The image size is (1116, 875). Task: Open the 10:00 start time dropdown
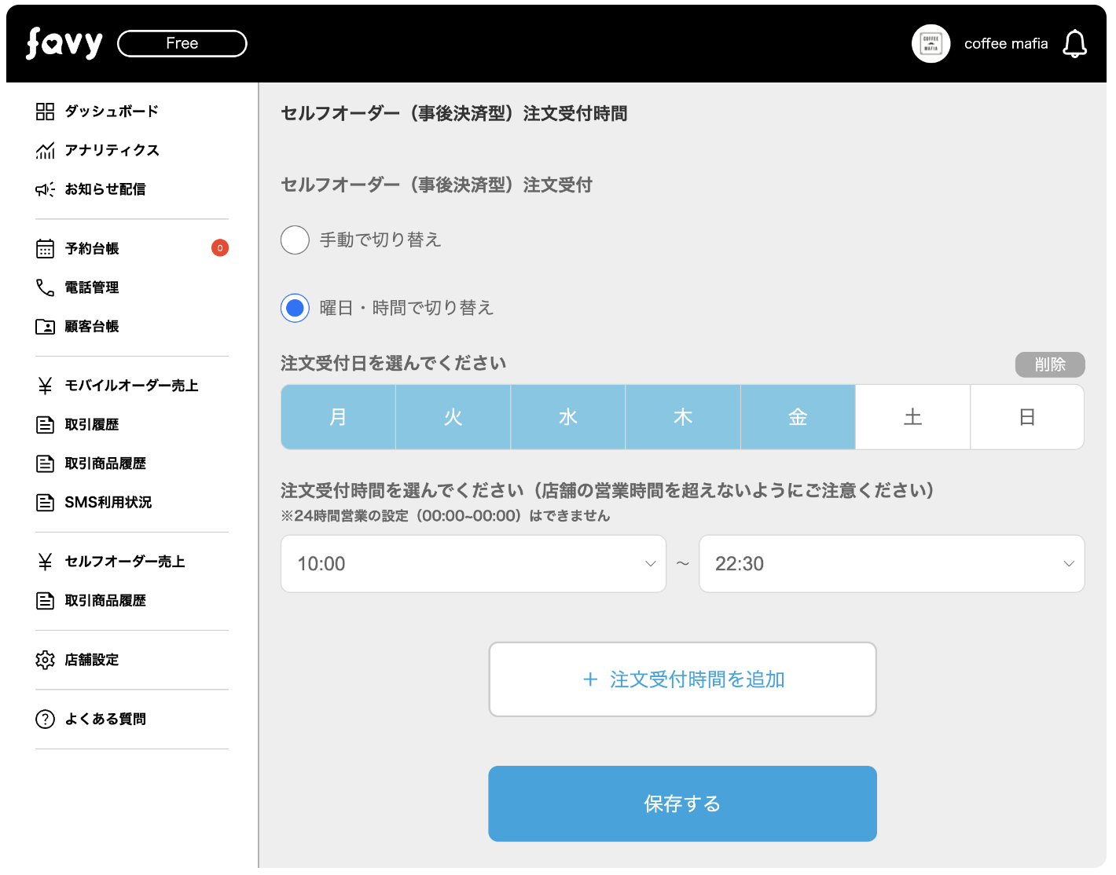click(473, 564)
